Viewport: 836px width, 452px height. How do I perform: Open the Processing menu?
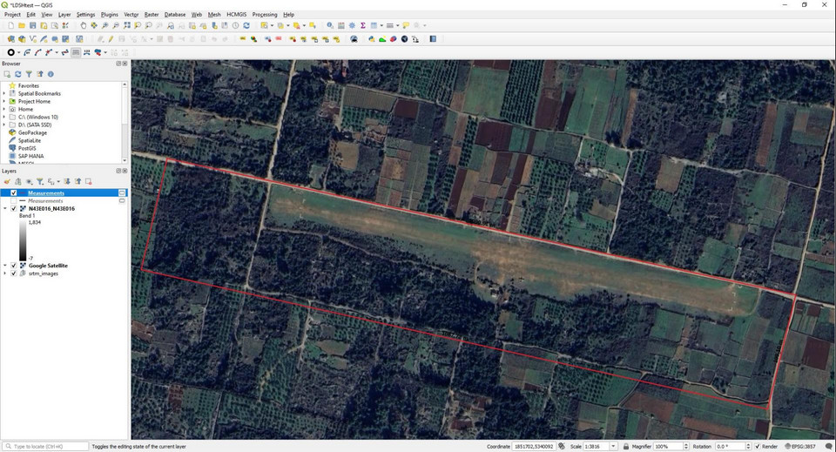pos(265,15)
